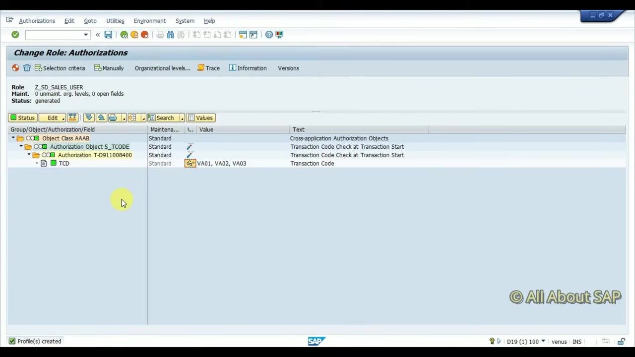Click the green Enter checkmark icon
Image resolution: width=635 pixels, height=357 pixels.
click(x=15, y=35)
